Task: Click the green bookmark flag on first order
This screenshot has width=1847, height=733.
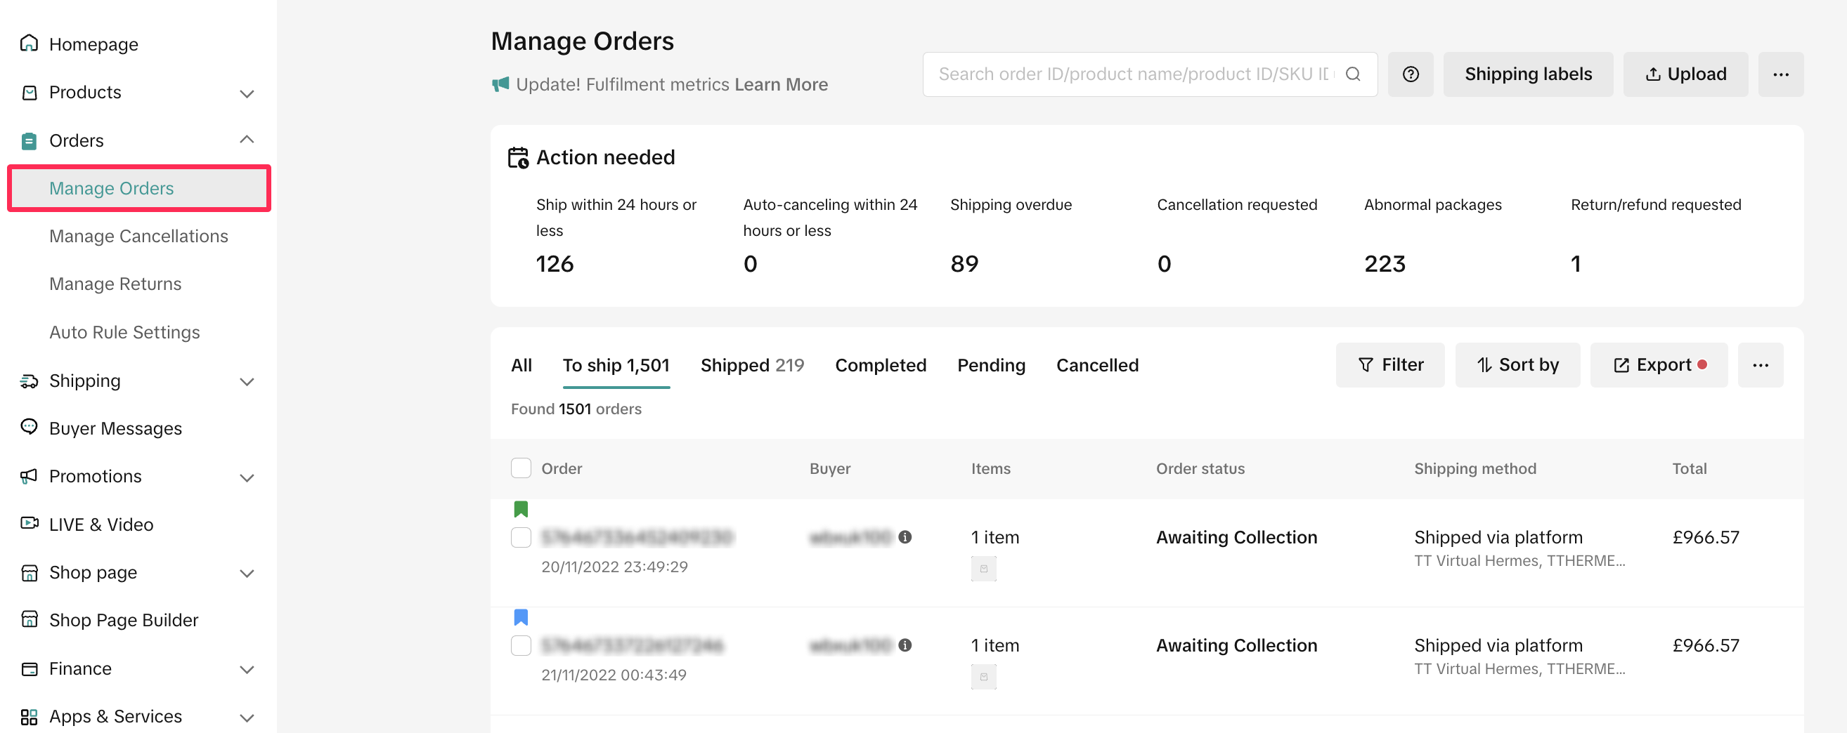Action: click(521, 510)
